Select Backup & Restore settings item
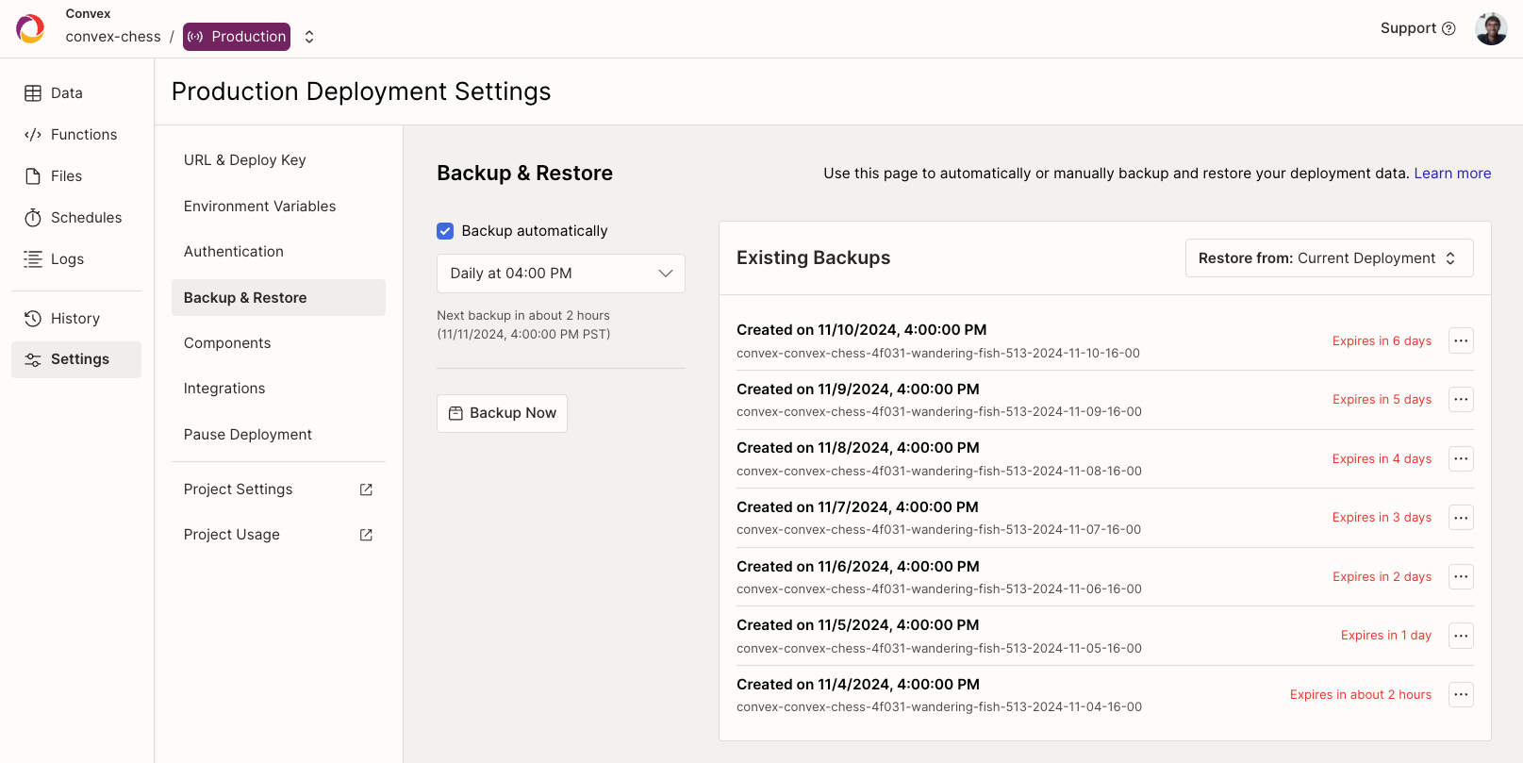Image resolution: width=1523 pixels, height=763 pixels. click(x=278, y=298)
